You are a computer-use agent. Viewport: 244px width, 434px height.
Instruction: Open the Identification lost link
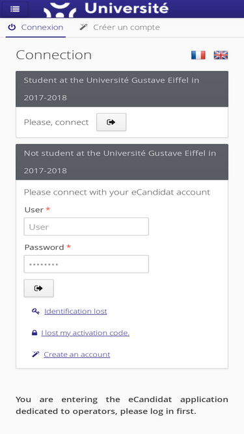[x=75, y=312]
